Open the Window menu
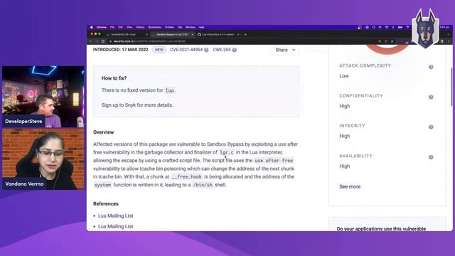 click(x=191, y=27)
